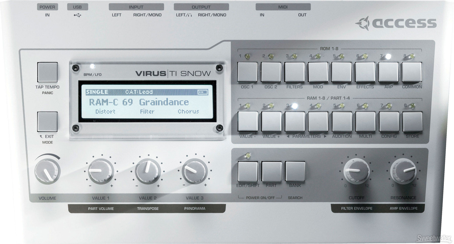Screen dimensions: 454x244
Task: Click the RAM 8 LED above STORE
Action: pyautogui.click(x=413, y=106)
